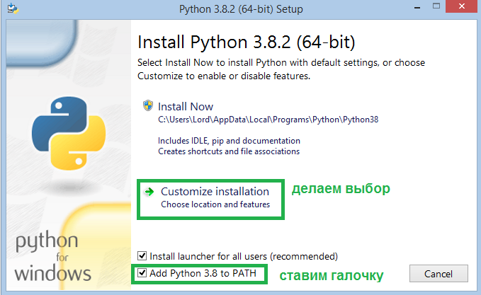Open Customize installation options
This screenshot has height=295, width=481.
pos(215,192)
